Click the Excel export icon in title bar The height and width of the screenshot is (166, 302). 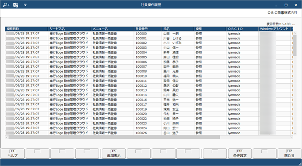15,5
